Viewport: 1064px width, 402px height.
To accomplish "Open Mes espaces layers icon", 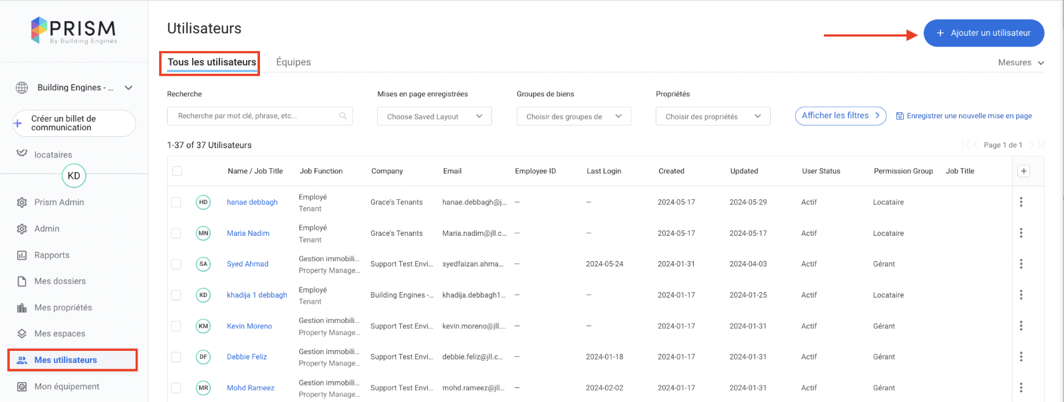I will pyautogui.click(x=22, y=334).
